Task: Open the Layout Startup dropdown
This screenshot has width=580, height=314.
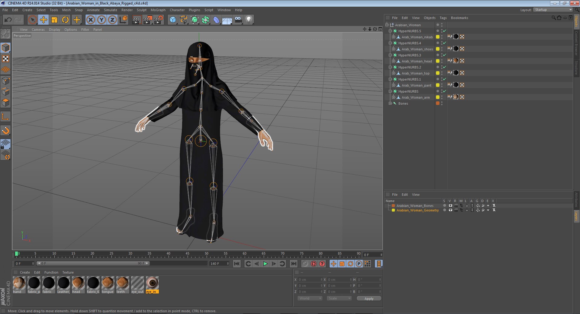Action: point(553,10)
